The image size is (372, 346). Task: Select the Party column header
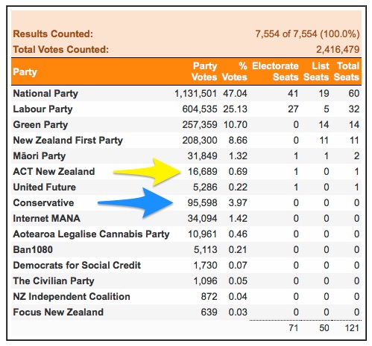point(25,72)
